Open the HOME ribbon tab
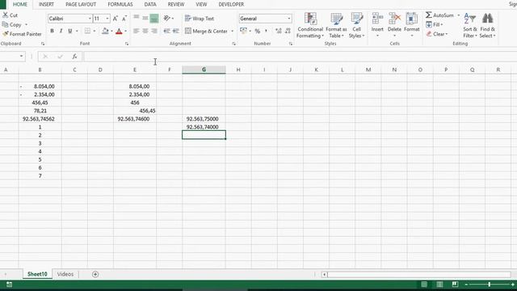 click(x=20, y=4)
